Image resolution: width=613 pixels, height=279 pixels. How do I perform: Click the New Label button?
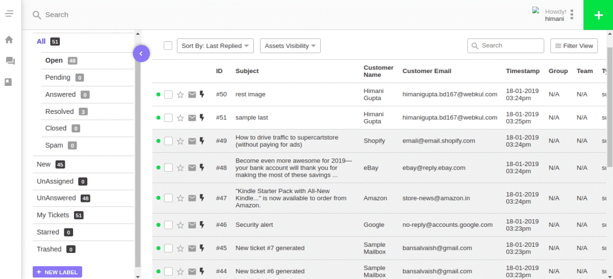tap(57, 272)
